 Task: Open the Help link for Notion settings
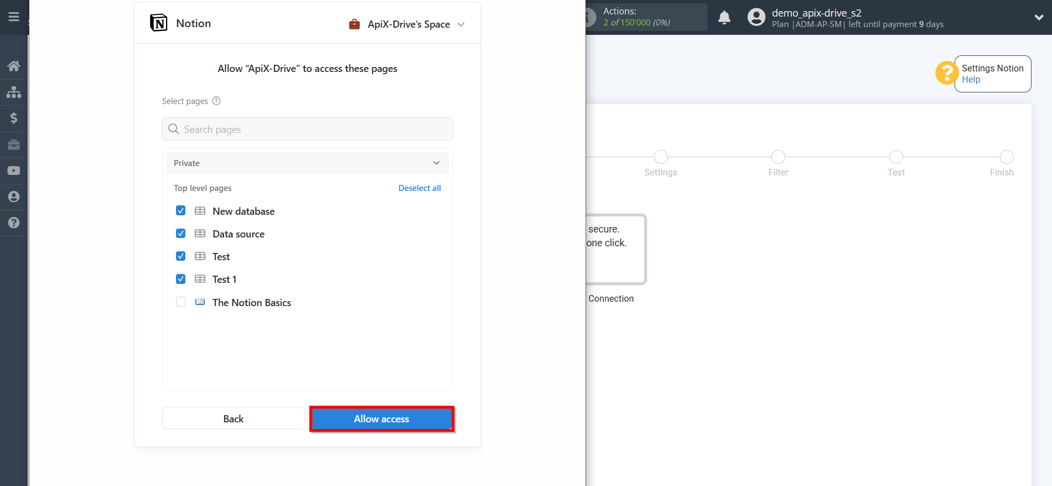971,79
